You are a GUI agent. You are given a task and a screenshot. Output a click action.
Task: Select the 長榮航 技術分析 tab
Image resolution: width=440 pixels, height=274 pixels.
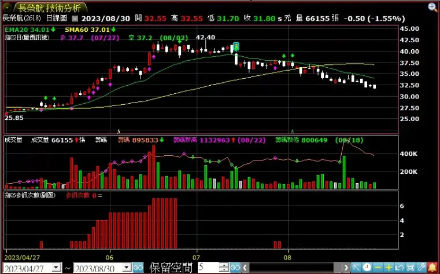click(x=50, y=8)
